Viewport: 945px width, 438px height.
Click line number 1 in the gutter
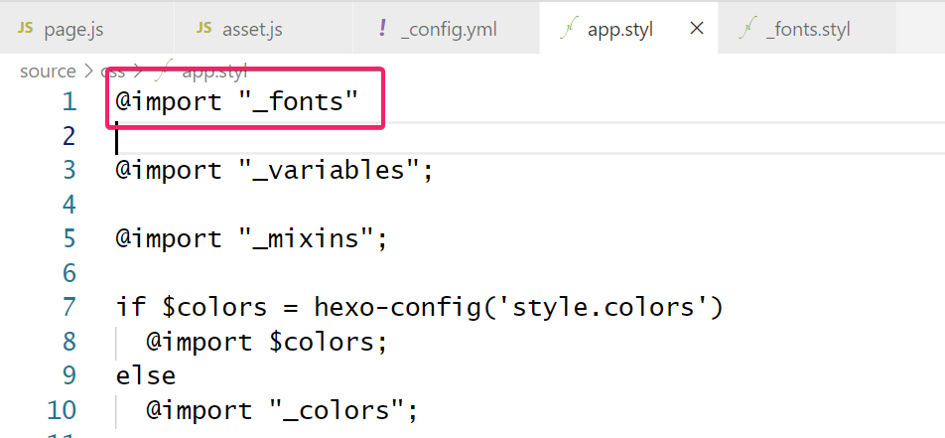[x=68, y=101]
